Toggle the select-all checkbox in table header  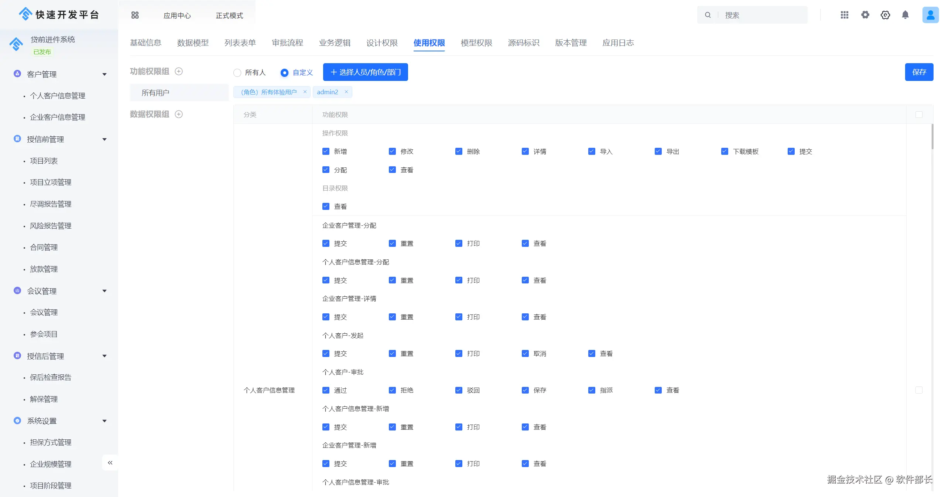[x=919, y=115]
